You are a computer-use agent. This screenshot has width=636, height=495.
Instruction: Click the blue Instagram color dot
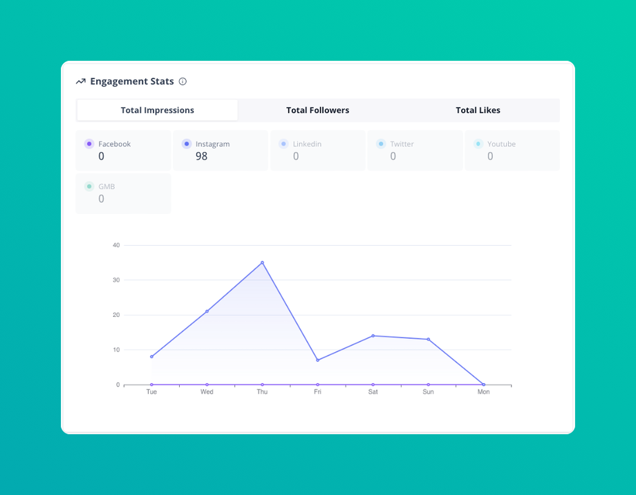187,144
